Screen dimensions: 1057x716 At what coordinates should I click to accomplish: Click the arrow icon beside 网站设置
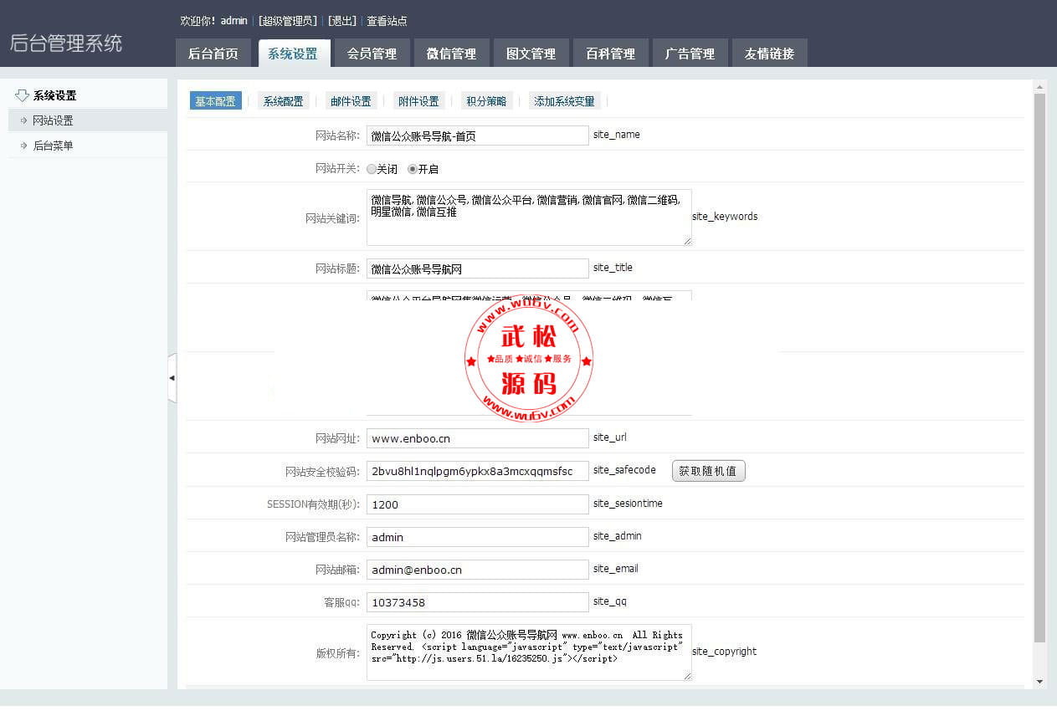(23, 120)
